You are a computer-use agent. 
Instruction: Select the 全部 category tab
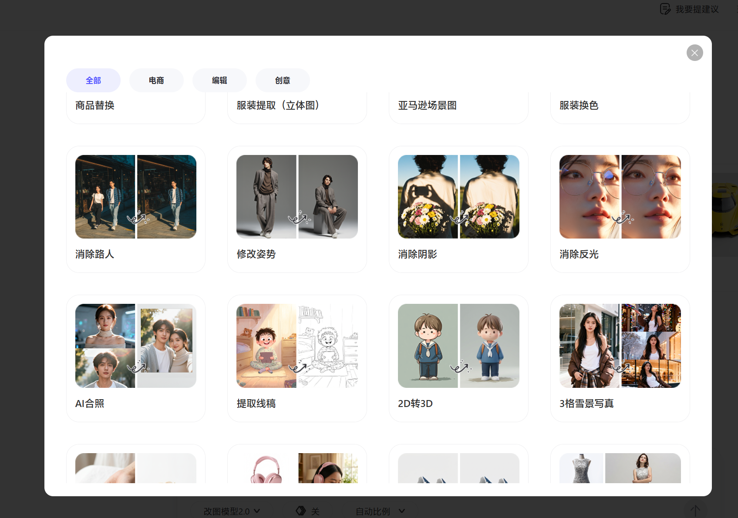(x=93, y=81)
